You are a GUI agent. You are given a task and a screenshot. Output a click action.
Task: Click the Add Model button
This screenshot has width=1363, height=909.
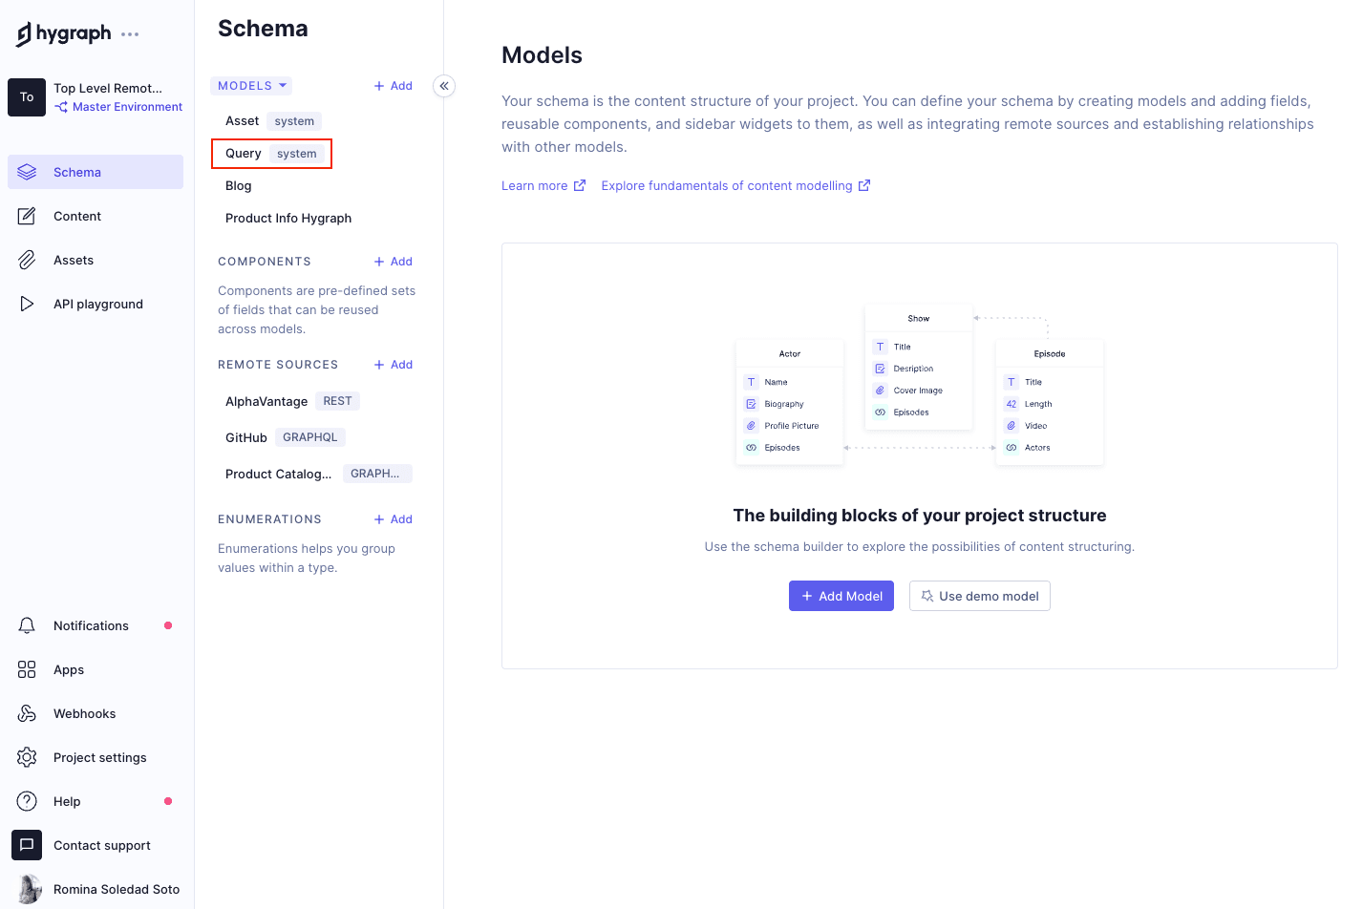[x=841, y=596]
